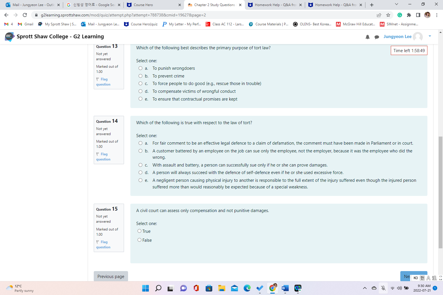Open the messages bubble icon next to Jungyeon Lee

(x=377, y=37)
